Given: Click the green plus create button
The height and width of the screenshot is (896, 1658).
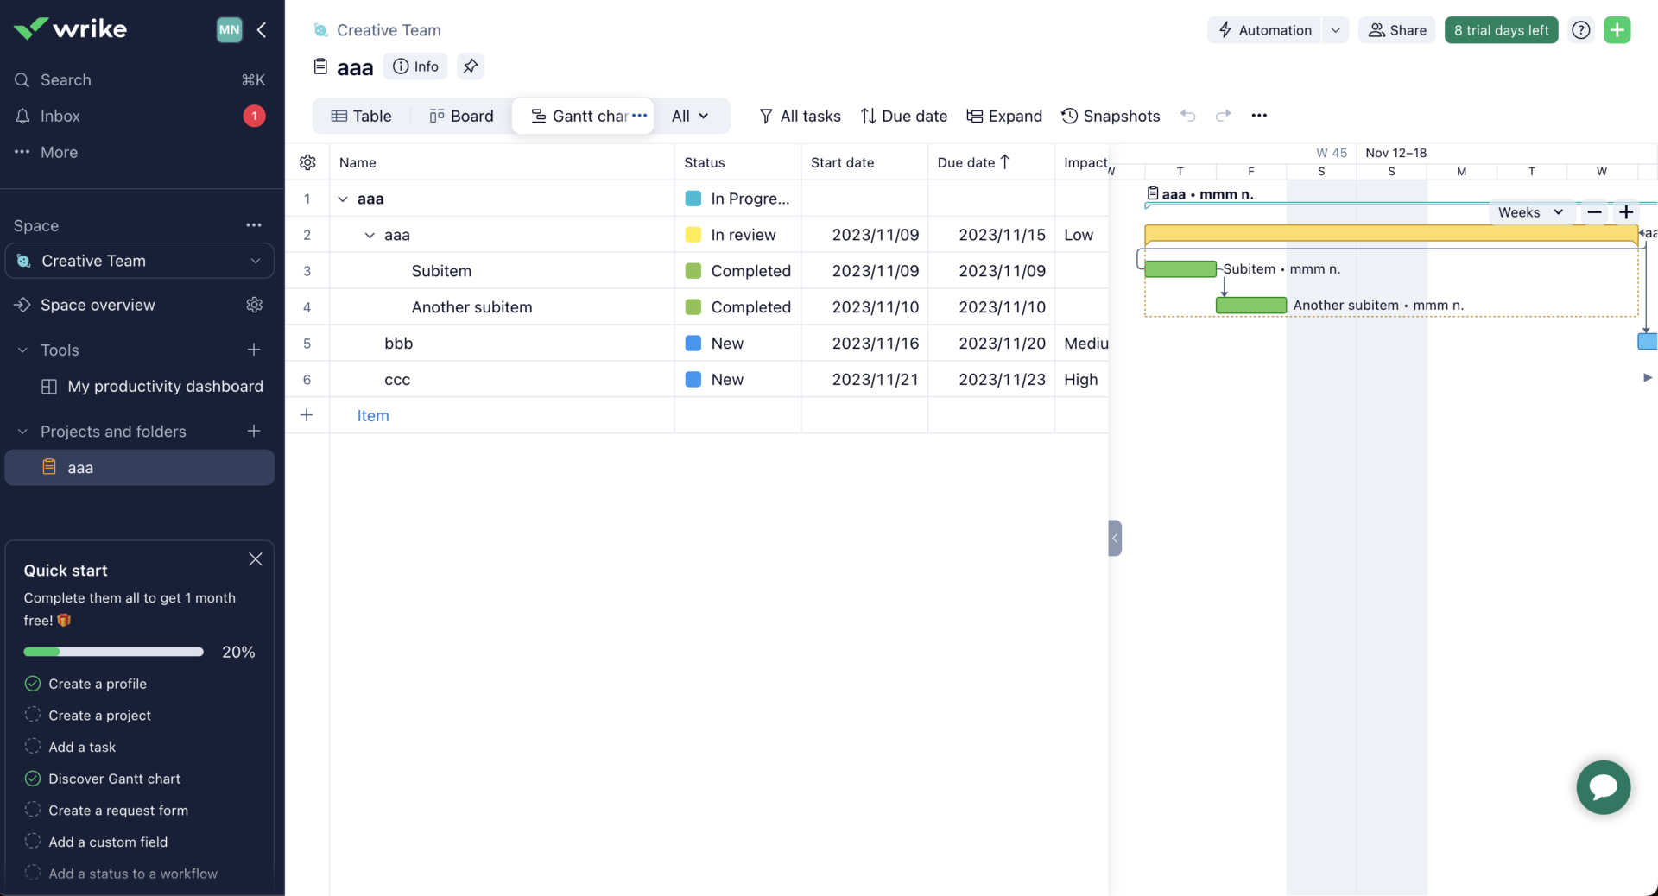Looking at the screenshot, I should pos(1617,30).
